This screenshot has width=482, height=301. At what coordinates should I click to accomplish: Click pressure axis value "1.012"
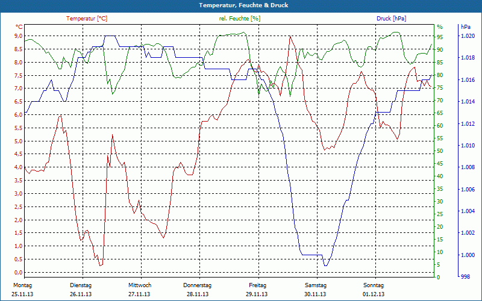468,124
